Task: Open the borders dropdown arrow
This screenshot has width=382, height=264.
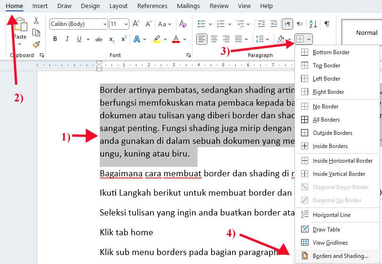Action: (x=309, y=39)
